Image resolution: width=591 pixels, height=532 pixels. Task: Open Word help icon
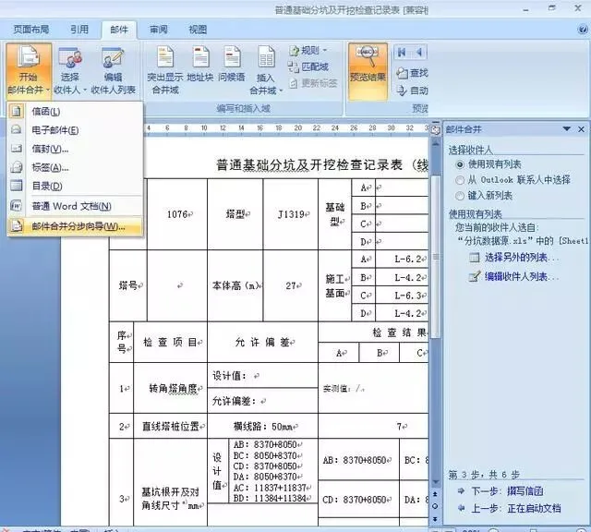tap(583, 30)
